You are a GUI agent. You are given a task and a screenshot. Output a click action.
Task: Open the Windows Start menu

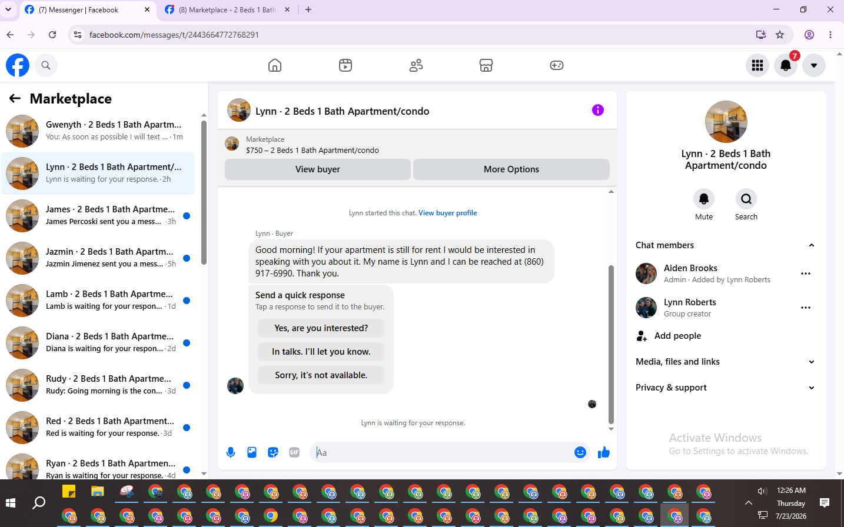click(x=10, y=503)
